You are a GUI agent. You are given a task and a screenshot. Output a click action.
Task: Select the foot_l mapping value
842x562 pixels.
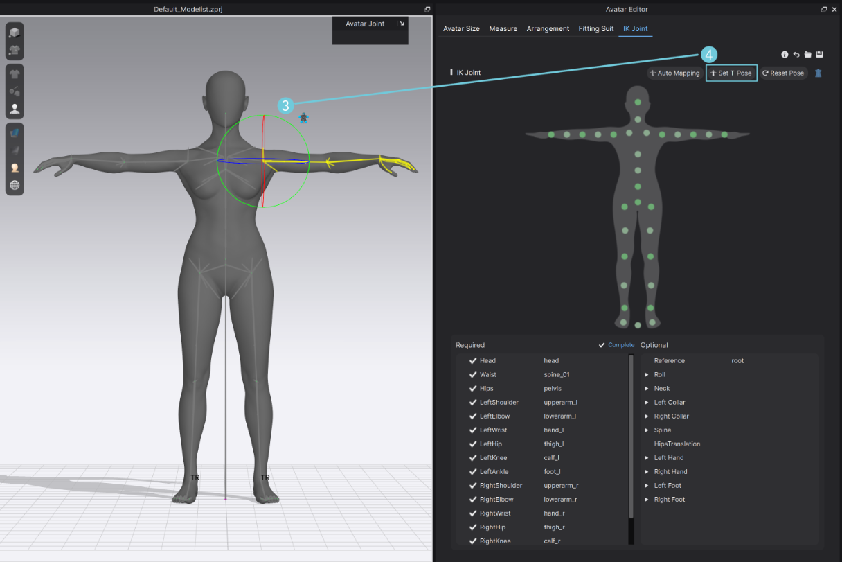tap(552, 471)
